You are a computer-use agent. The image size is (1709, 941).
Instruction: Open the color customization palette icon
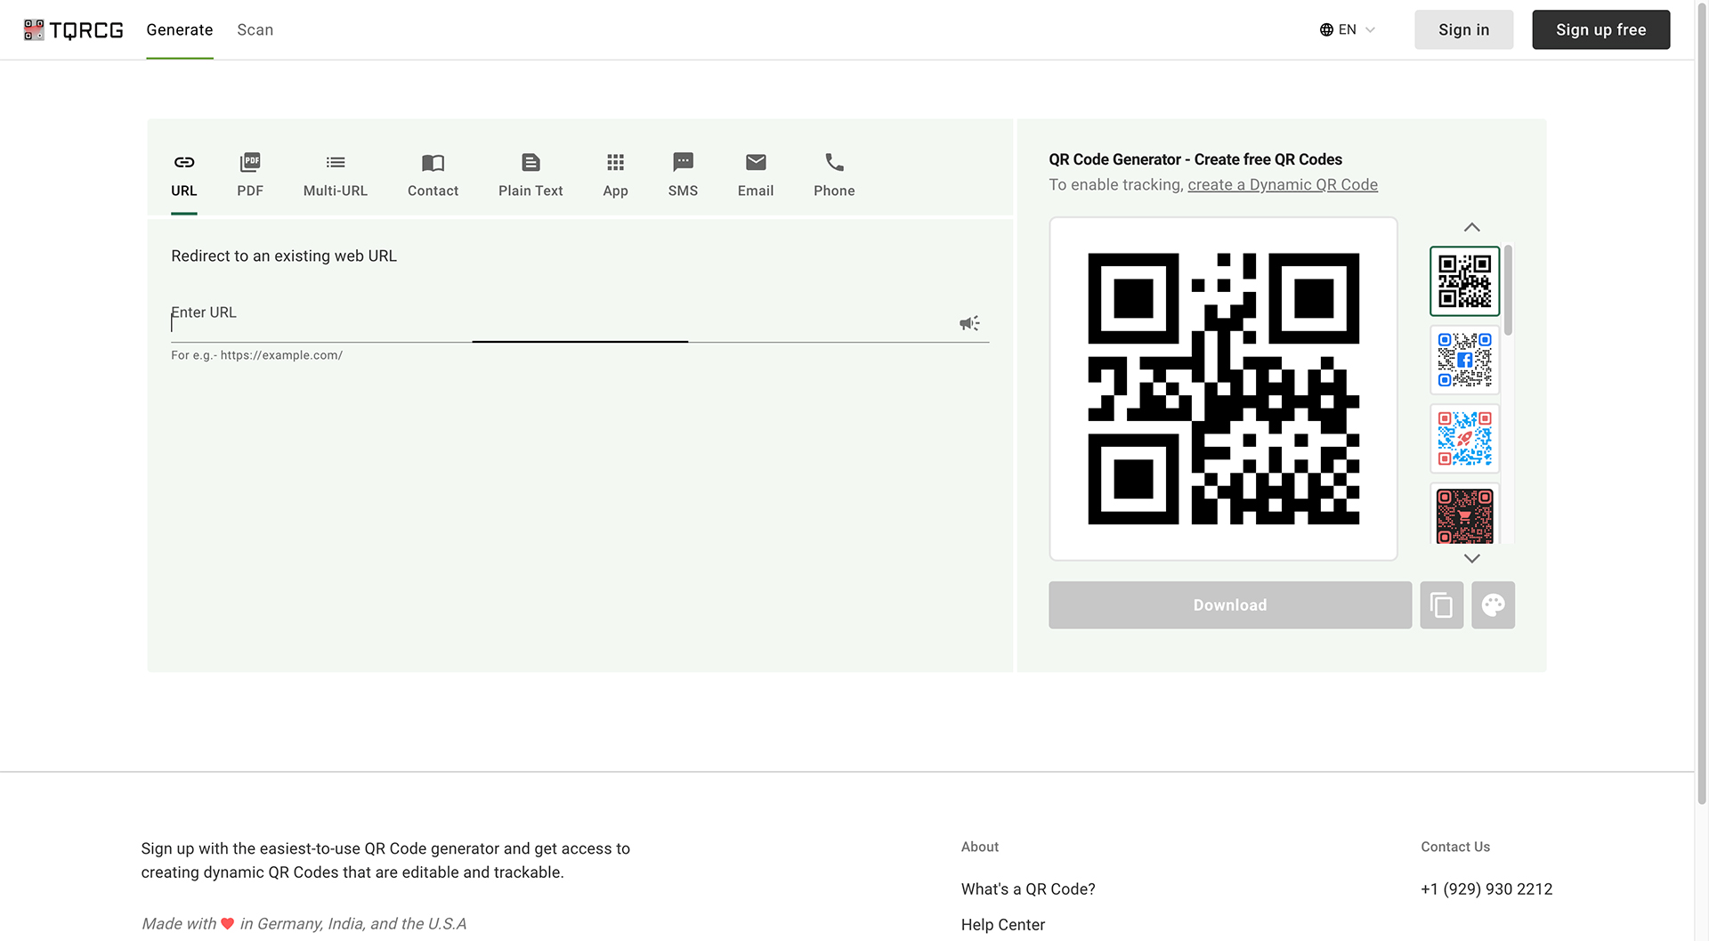pos(1493,604)
